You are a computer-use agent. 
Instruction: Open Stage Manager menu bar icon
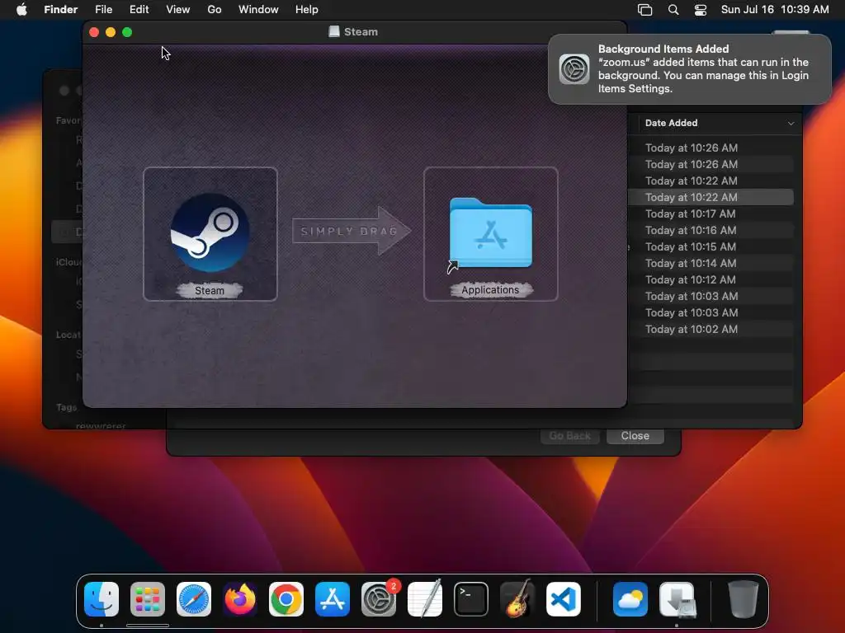pyautogui.click(x=644, y=10)
